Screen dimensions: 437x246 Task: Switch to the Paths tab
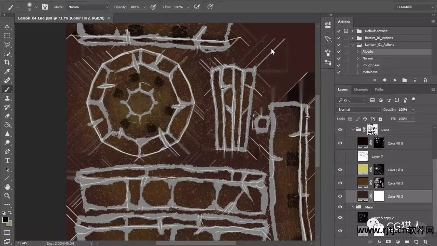coord(379,90)
